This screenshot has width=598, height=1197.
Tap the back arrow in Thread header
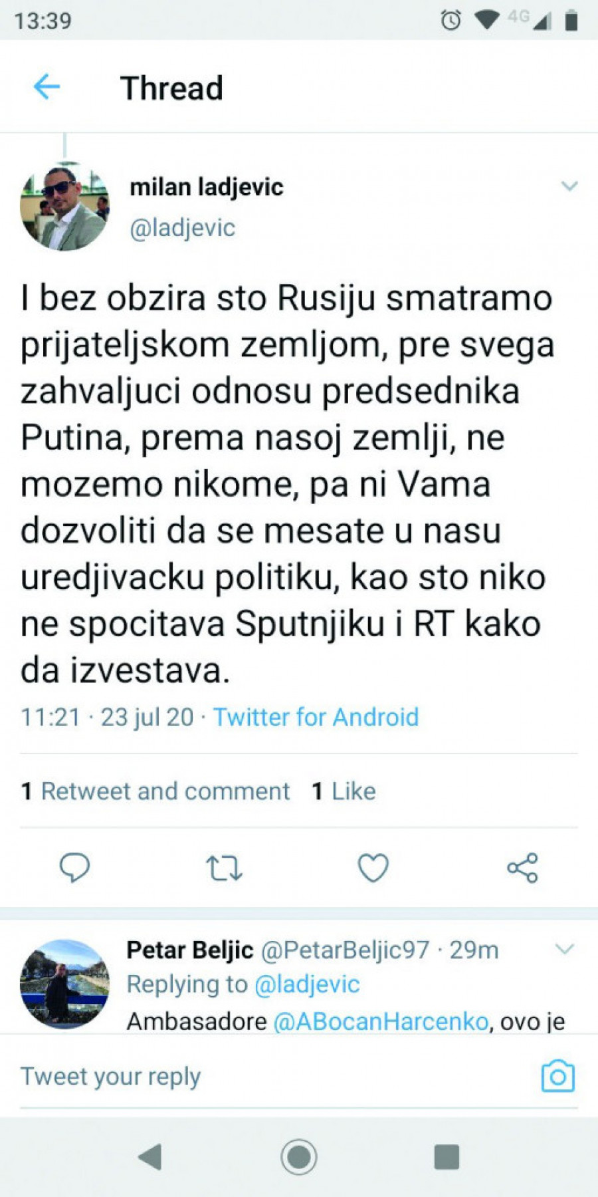47,87
